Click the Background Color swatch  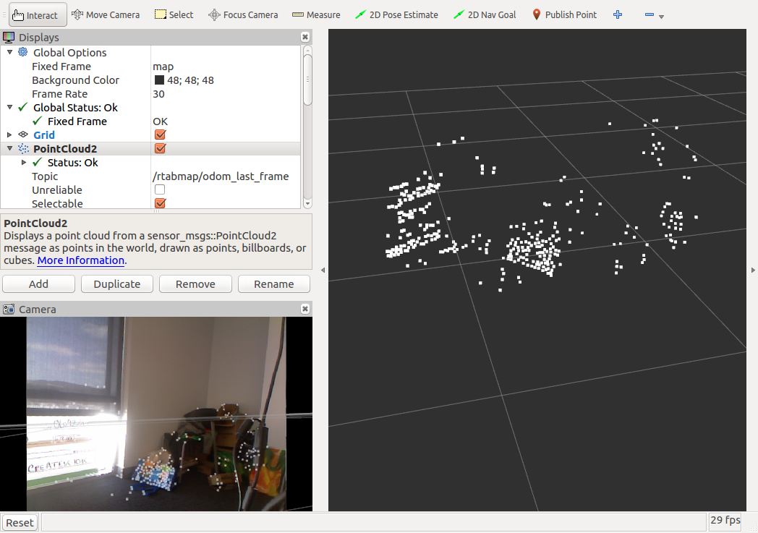(159, 80)
